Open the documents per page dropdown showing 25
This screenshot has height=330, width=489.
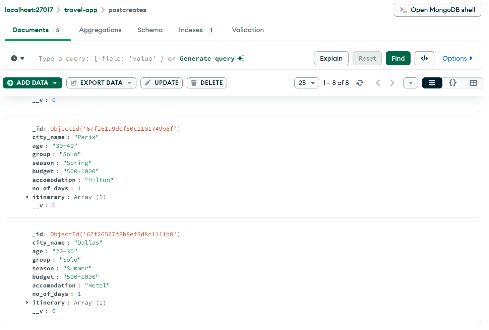coord(307,83)
